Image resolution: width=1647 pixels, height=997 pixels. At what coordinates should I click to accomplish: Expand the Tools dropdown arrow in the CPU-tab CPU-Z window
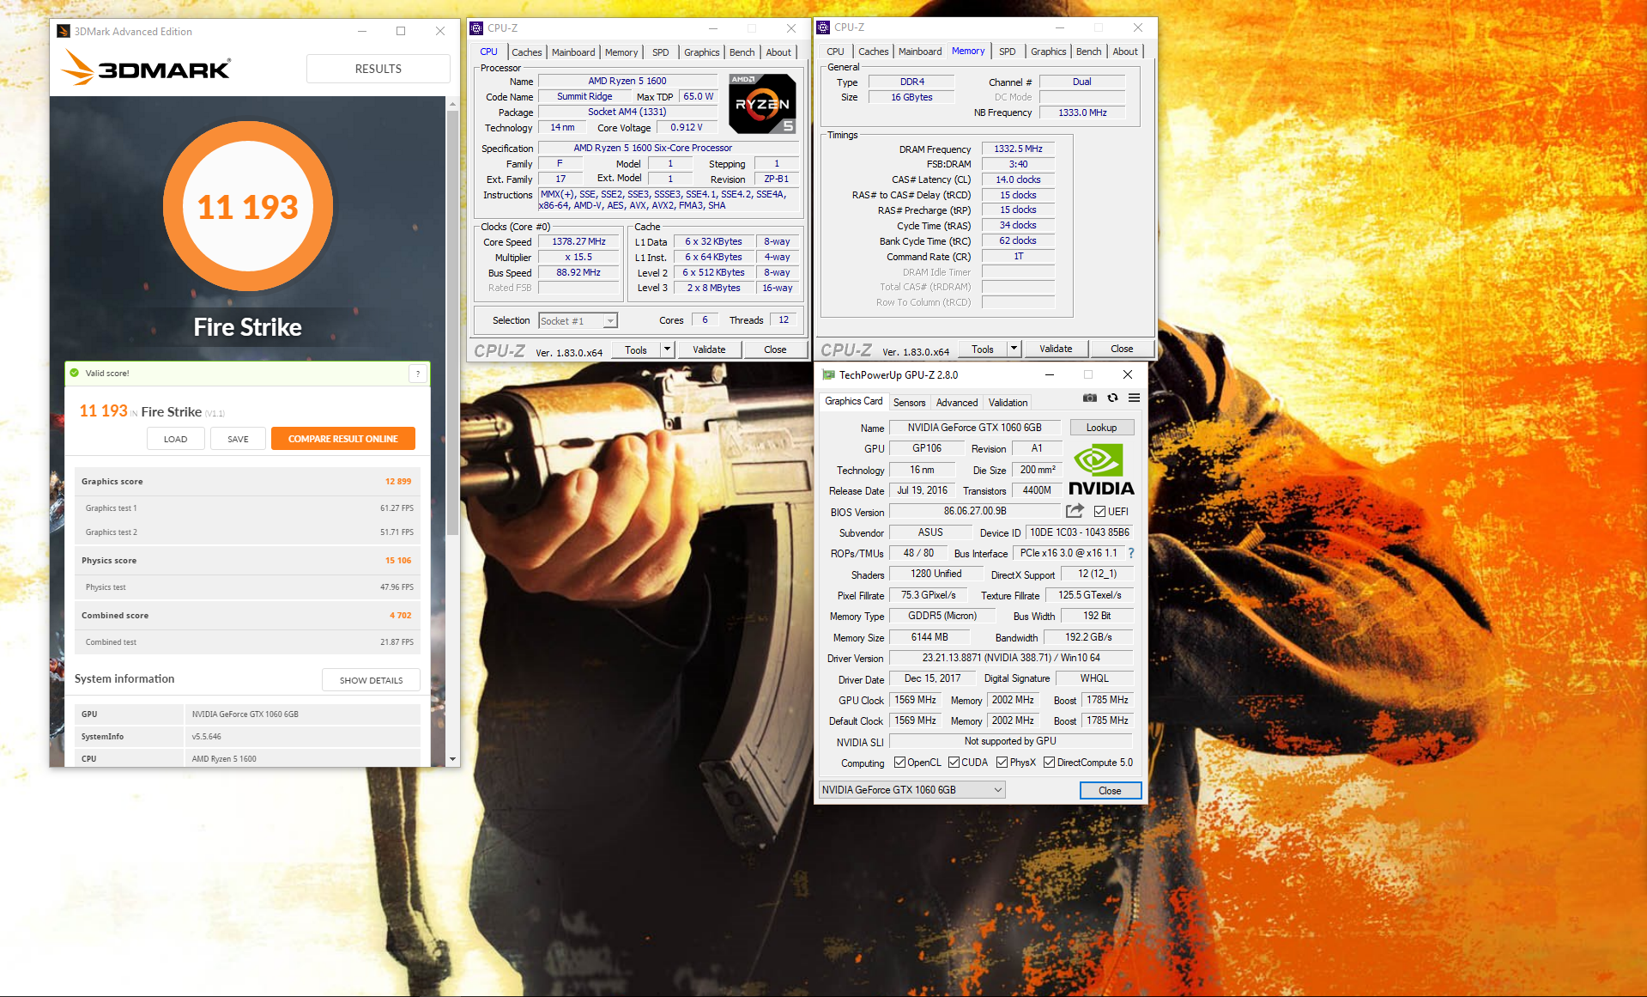[x=667, y=350]
